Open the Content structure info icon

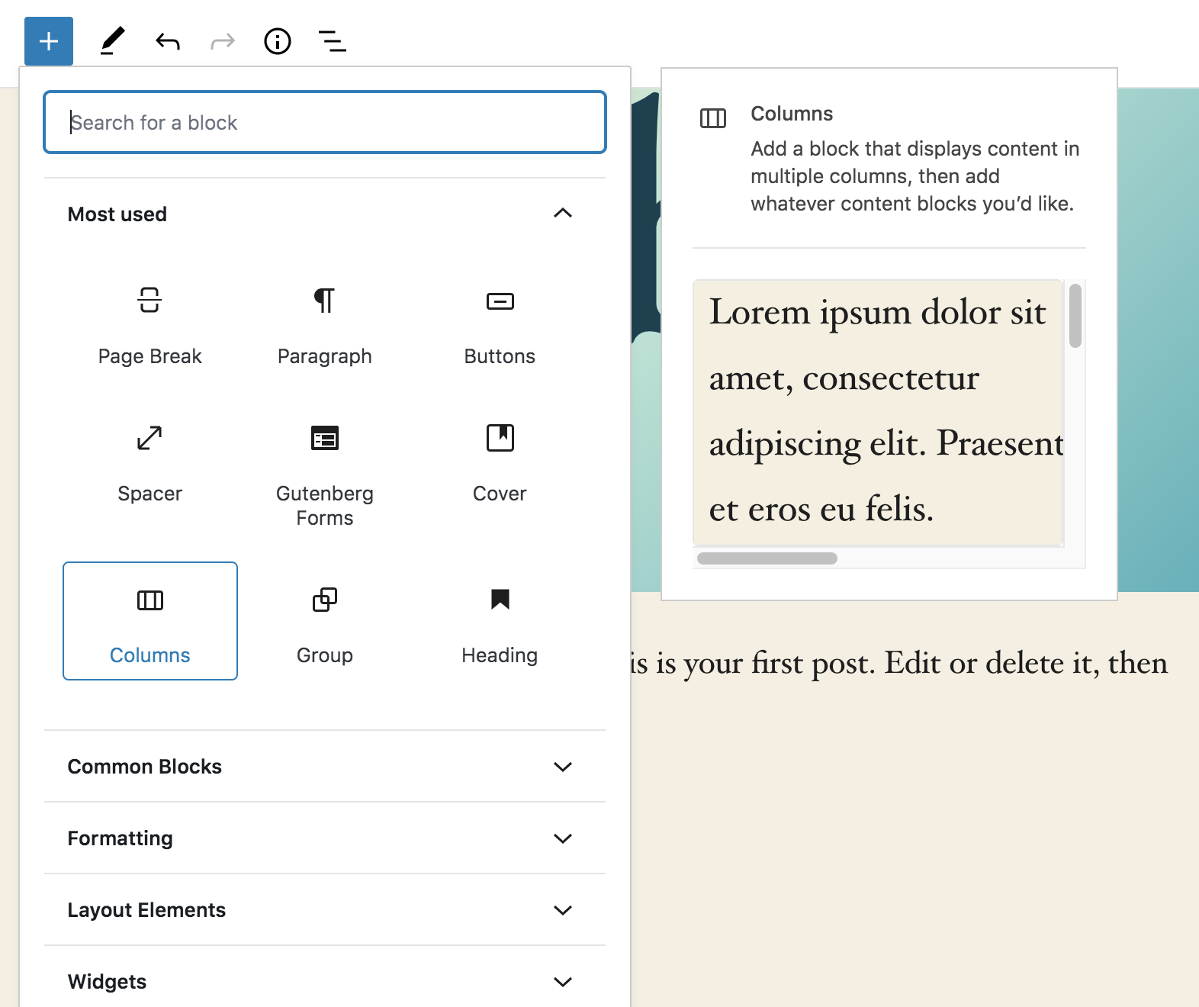[278, 41]
